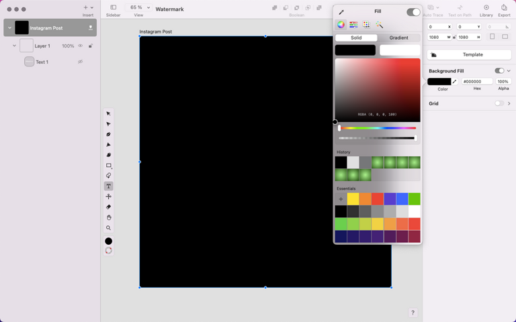Screen dimensions: 516x322
Task: Select the Hand pan tool
Action: (x=109, y=217)
